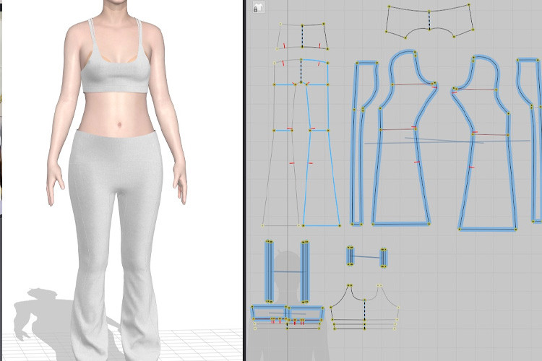Select the wide curved pattern piece at top
Screen dimensions: 542x361
(429, 19)
